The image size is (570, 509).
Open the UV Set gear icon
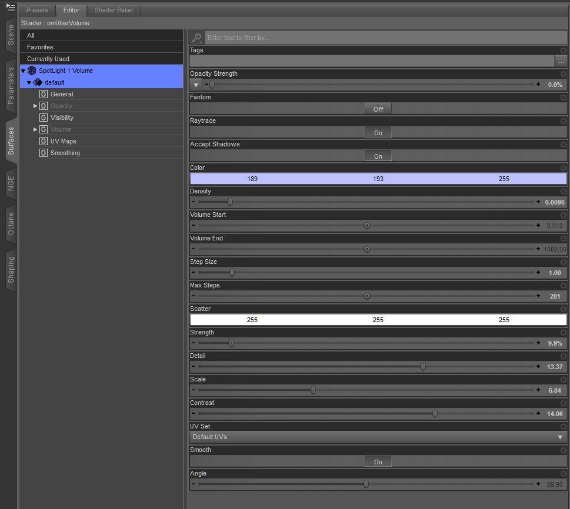(563, 427)
